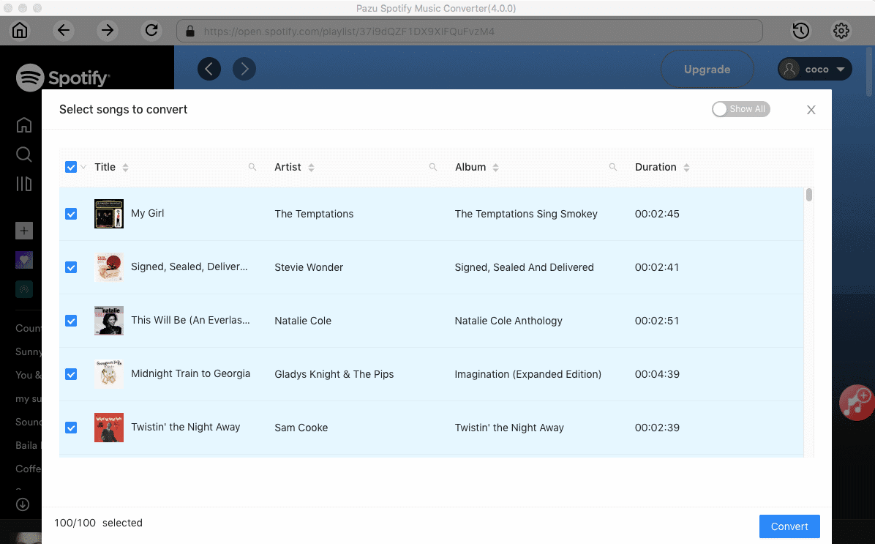
Task: Click artist name The Temptations
Action: coord(314,214)
